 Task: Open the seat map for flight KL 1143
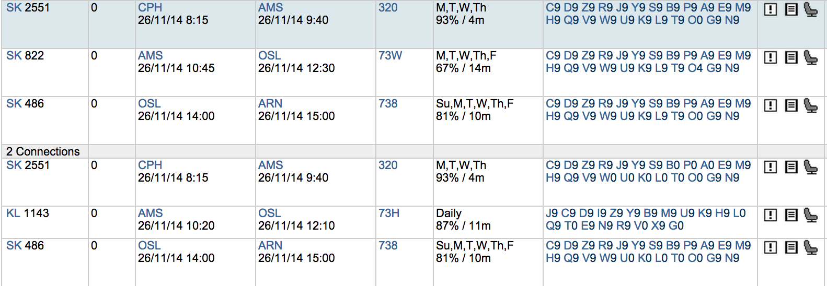pos(810,215)
